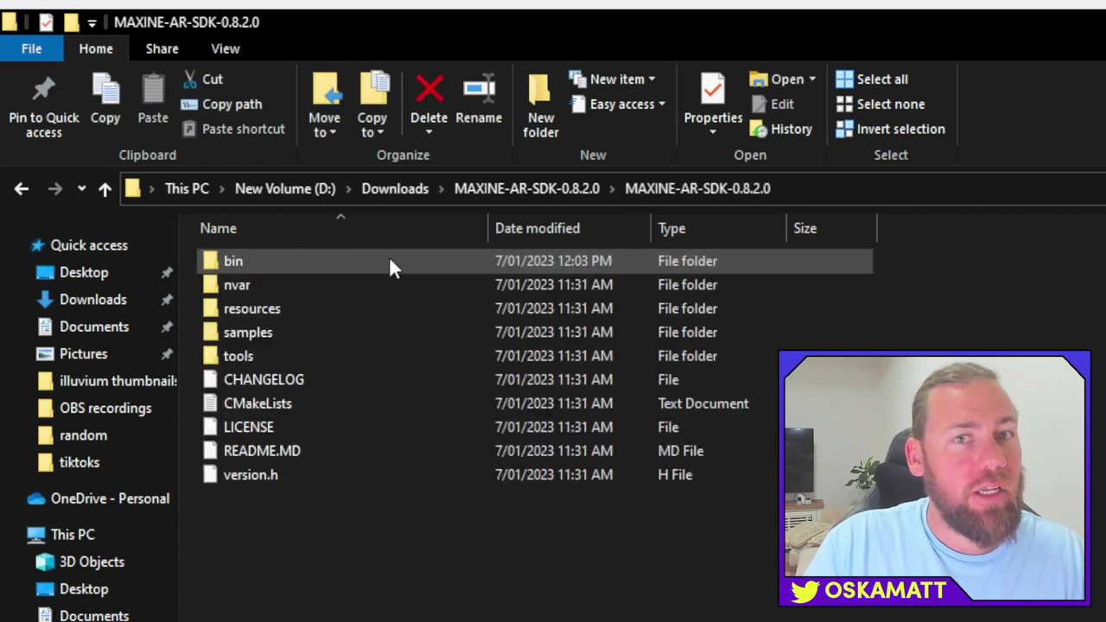The height and width of the screenshot is (622, 1106).
Task: Switch to the Share ribbon tab
Action: pyautogui.click(x=162, y=48)
